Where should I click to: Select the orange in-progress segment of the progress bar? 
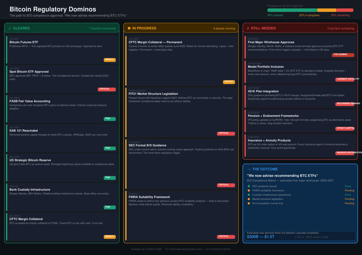pyautogui.click(x=327, y=10)
